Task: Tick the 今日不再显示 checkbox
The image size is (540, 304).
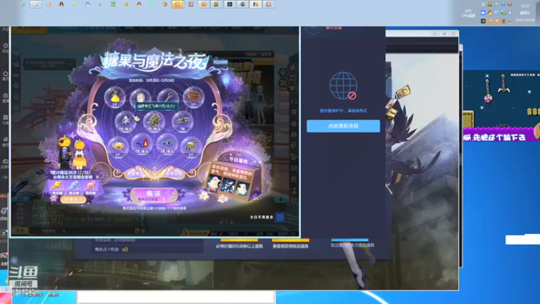Action: (x=279, y=217)
